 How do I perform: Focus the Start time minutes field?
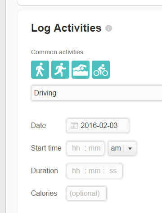coord(94,148)
